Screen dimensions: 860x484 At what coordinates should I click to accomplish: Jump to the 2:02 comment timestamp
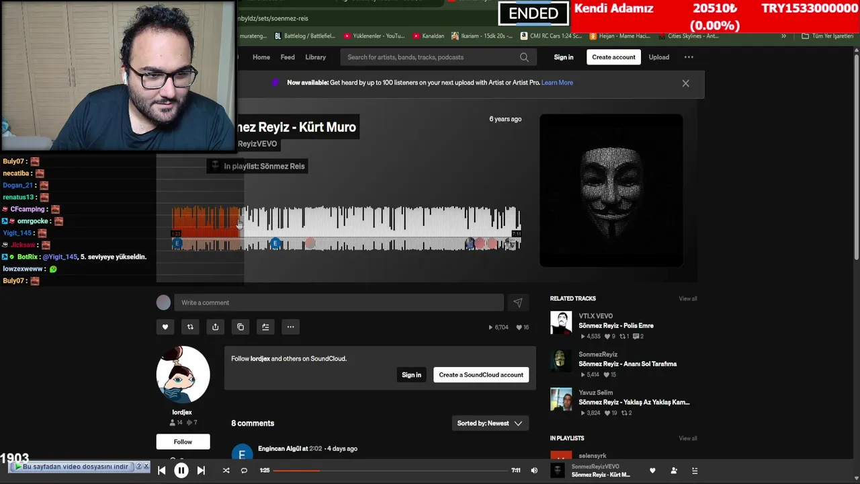pos(316,448)
